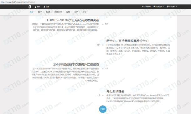The width and height of the screenshot is (191, 114).
Task: Click the globe language icon
Action: tap(168, 7)
